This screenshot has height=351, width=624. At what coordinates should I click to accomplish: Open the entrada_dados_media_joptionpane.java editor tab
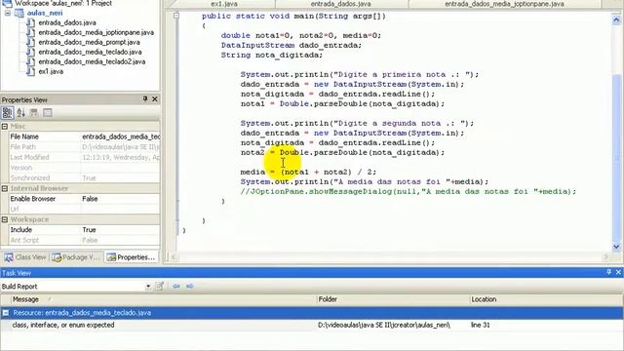pos(504,4)
